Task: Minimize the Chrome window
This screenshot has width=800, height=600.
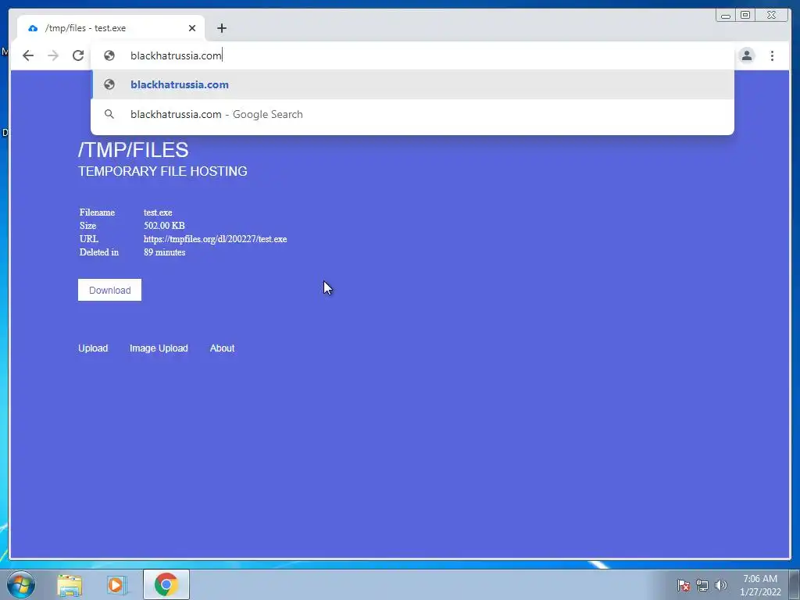Action: [726, 16]
